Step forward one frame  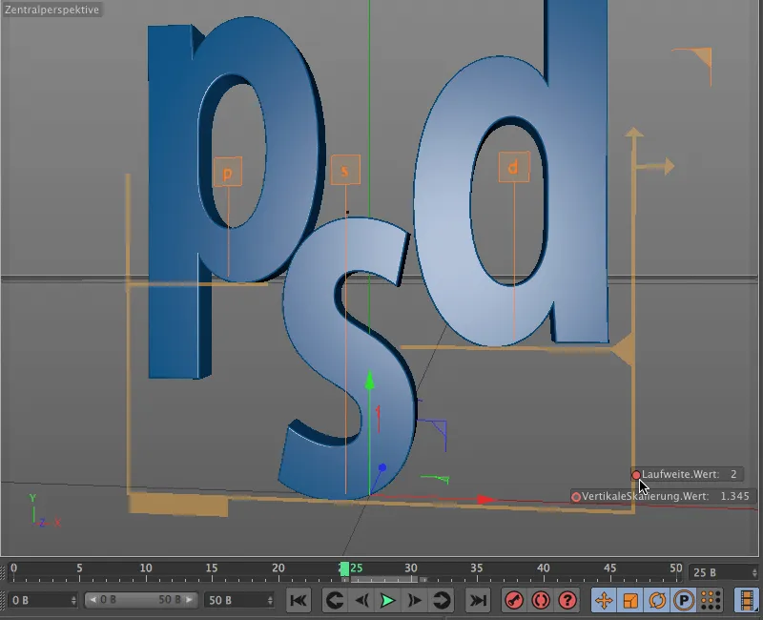click(x=414, y=600)
